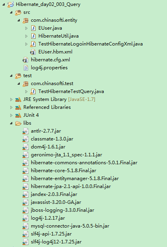This screenshot has height=247, width=167.
Task: Expand the JRE System Library node
Action: point(11,100)
